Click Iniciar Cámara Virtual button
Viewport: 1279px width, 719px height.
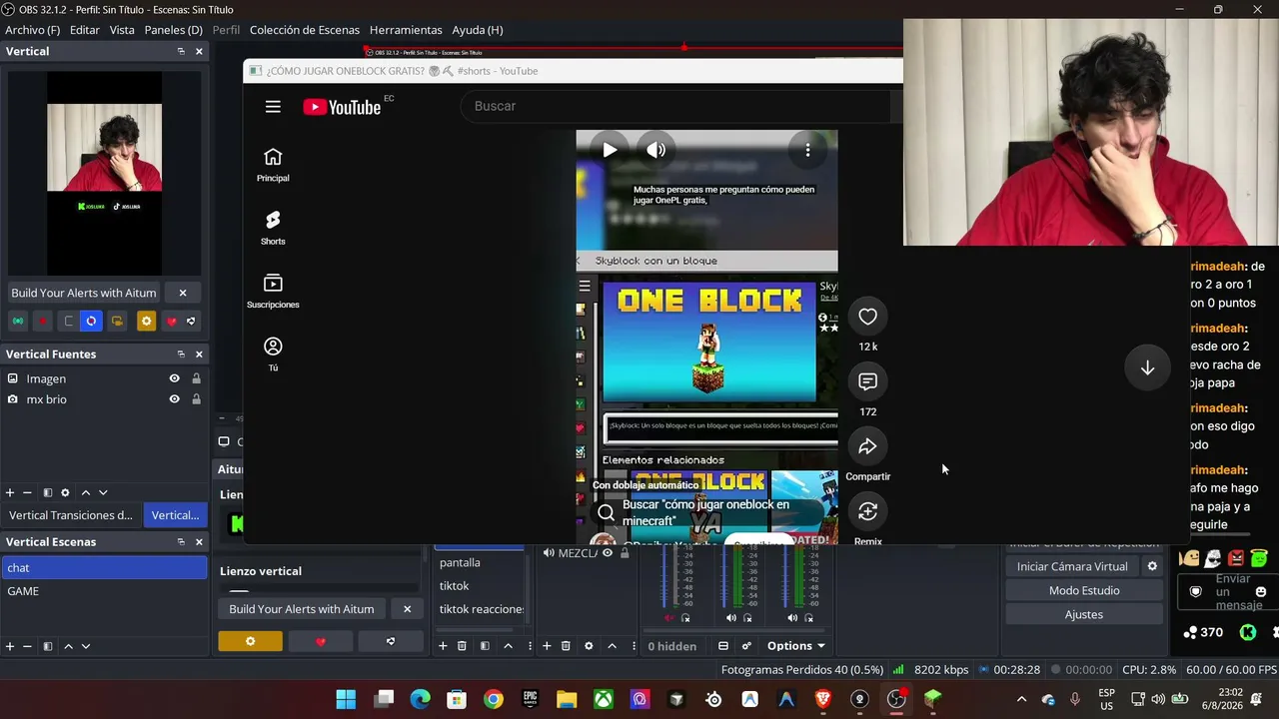click(1072, 566)
